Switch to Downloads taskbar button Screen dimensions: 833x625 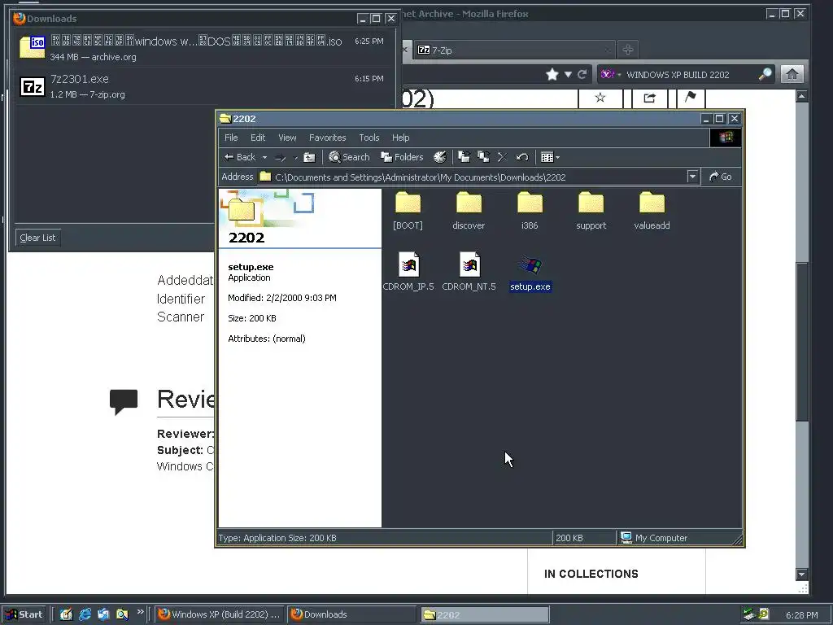pyautogui.click(x=352, y=614)
